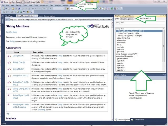168x126 pixels.
Task: Select 'about String class' index entry
Action: (x=123, y=38)
